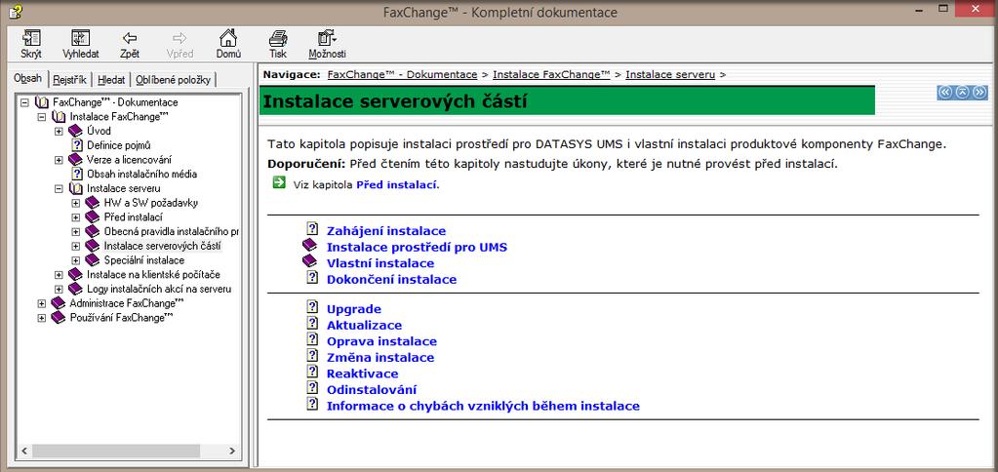Expand Instalace serverových částí tree node
Image resolution: width=998 pixels, height=472 pixels.
tap(76, 246)
